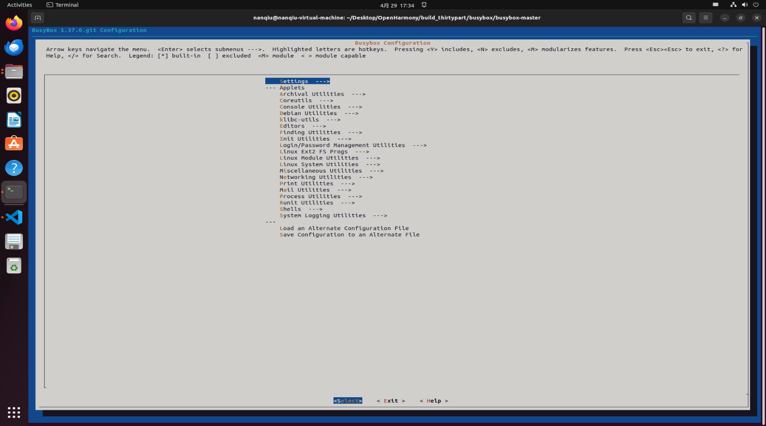The height and width of the screenshot is (426, 766).
Task: Expand Networking Utilities submenu
Action: (326, 177)
